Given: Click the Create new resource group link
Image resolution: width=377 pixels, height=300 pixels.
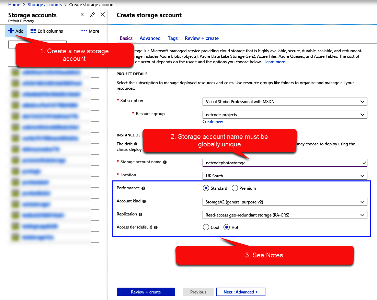Looking at the screenshot, I should (213, 122).
